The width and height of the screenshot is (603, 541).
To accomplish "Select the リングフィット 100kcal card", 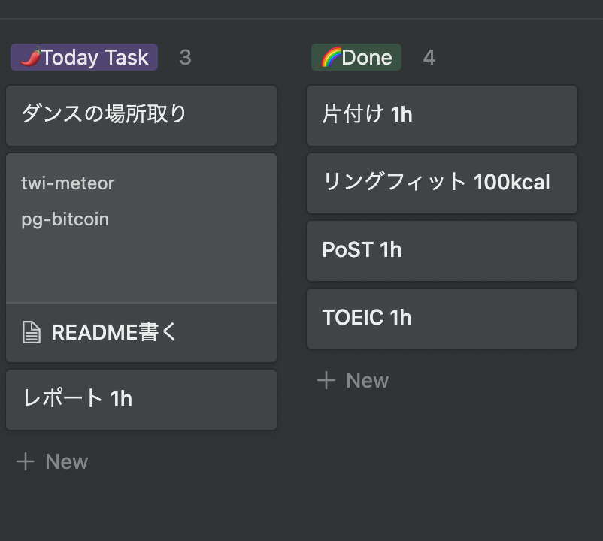I will 442,183.
